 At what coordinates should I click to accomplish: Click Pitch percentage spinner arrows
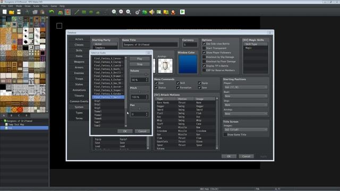pyautogui.click(x=147, y=97)
